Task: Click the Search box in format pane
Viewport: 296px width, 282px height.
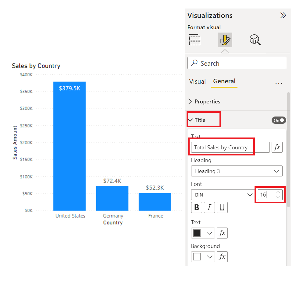Action: tap(237, 63)
